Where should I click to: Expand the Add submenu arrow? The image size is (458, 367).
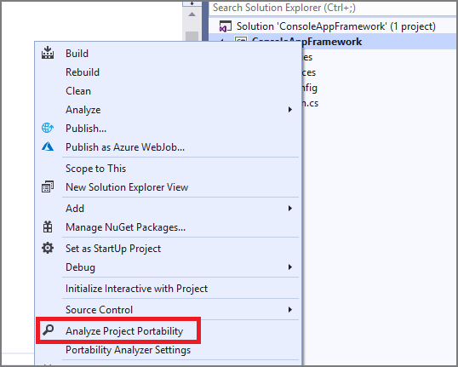tap(289, 209)
